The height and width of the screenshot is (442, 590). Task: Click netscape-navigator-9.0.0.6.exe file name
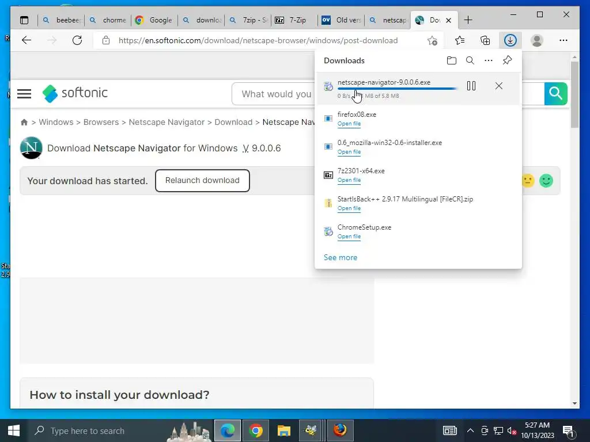coord(384,82)
